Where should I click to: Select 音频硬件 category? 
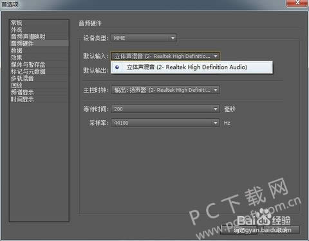point(39,44)
